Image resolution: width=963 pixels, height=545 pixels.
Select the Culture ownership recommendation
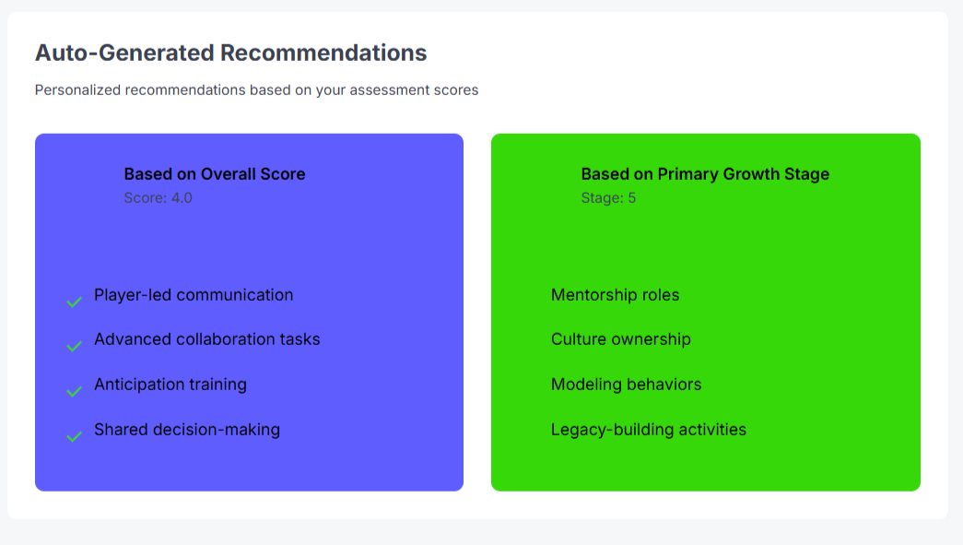(620, 339)
